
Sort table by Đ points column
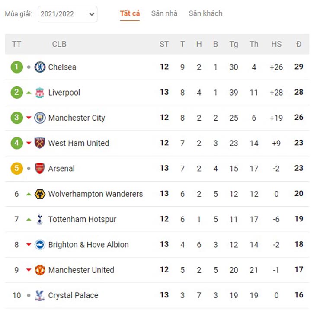point(299,44)
